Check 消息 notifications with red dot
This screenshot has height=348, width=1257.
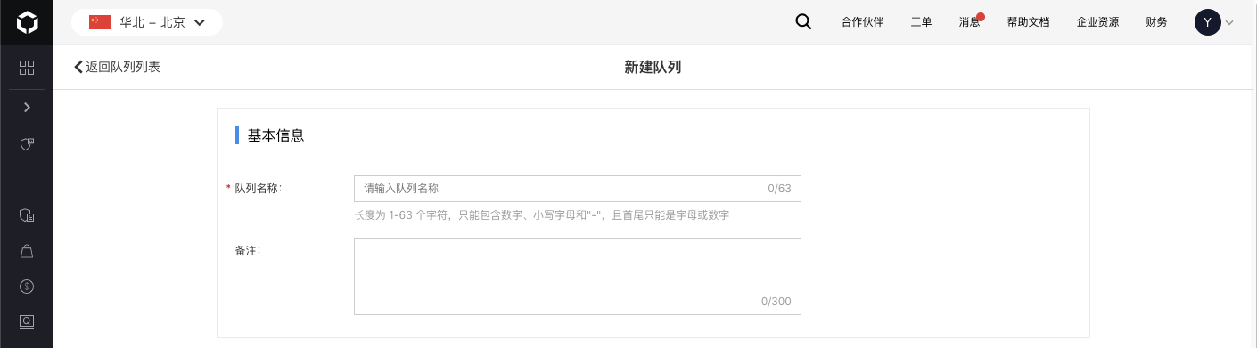coord(971,21)
